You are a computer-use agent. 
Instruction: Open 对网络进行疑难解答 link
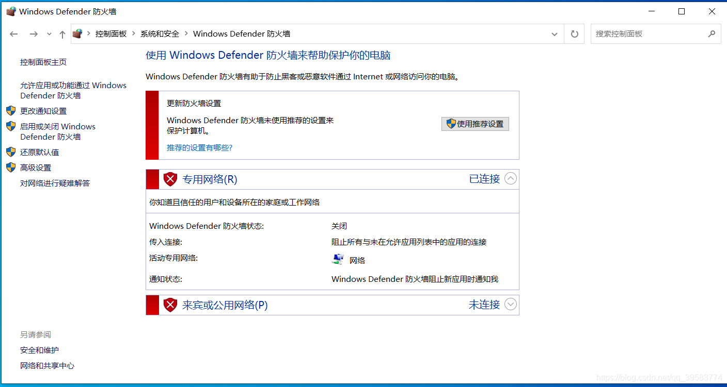(55, 183)
